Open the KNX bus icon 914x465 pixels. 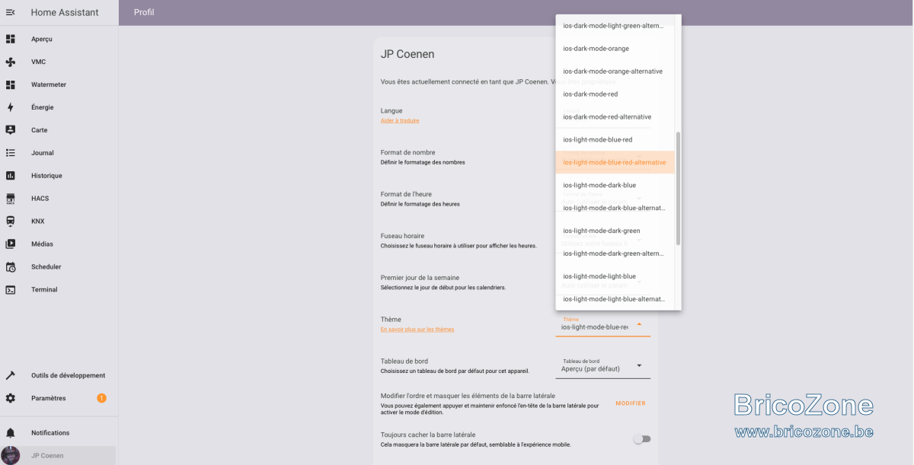click(x=11, y=221)
